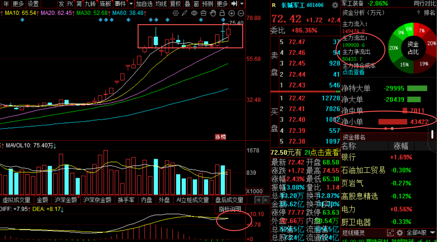Open the toolbox briefcase icon

[x=203, y=13]
